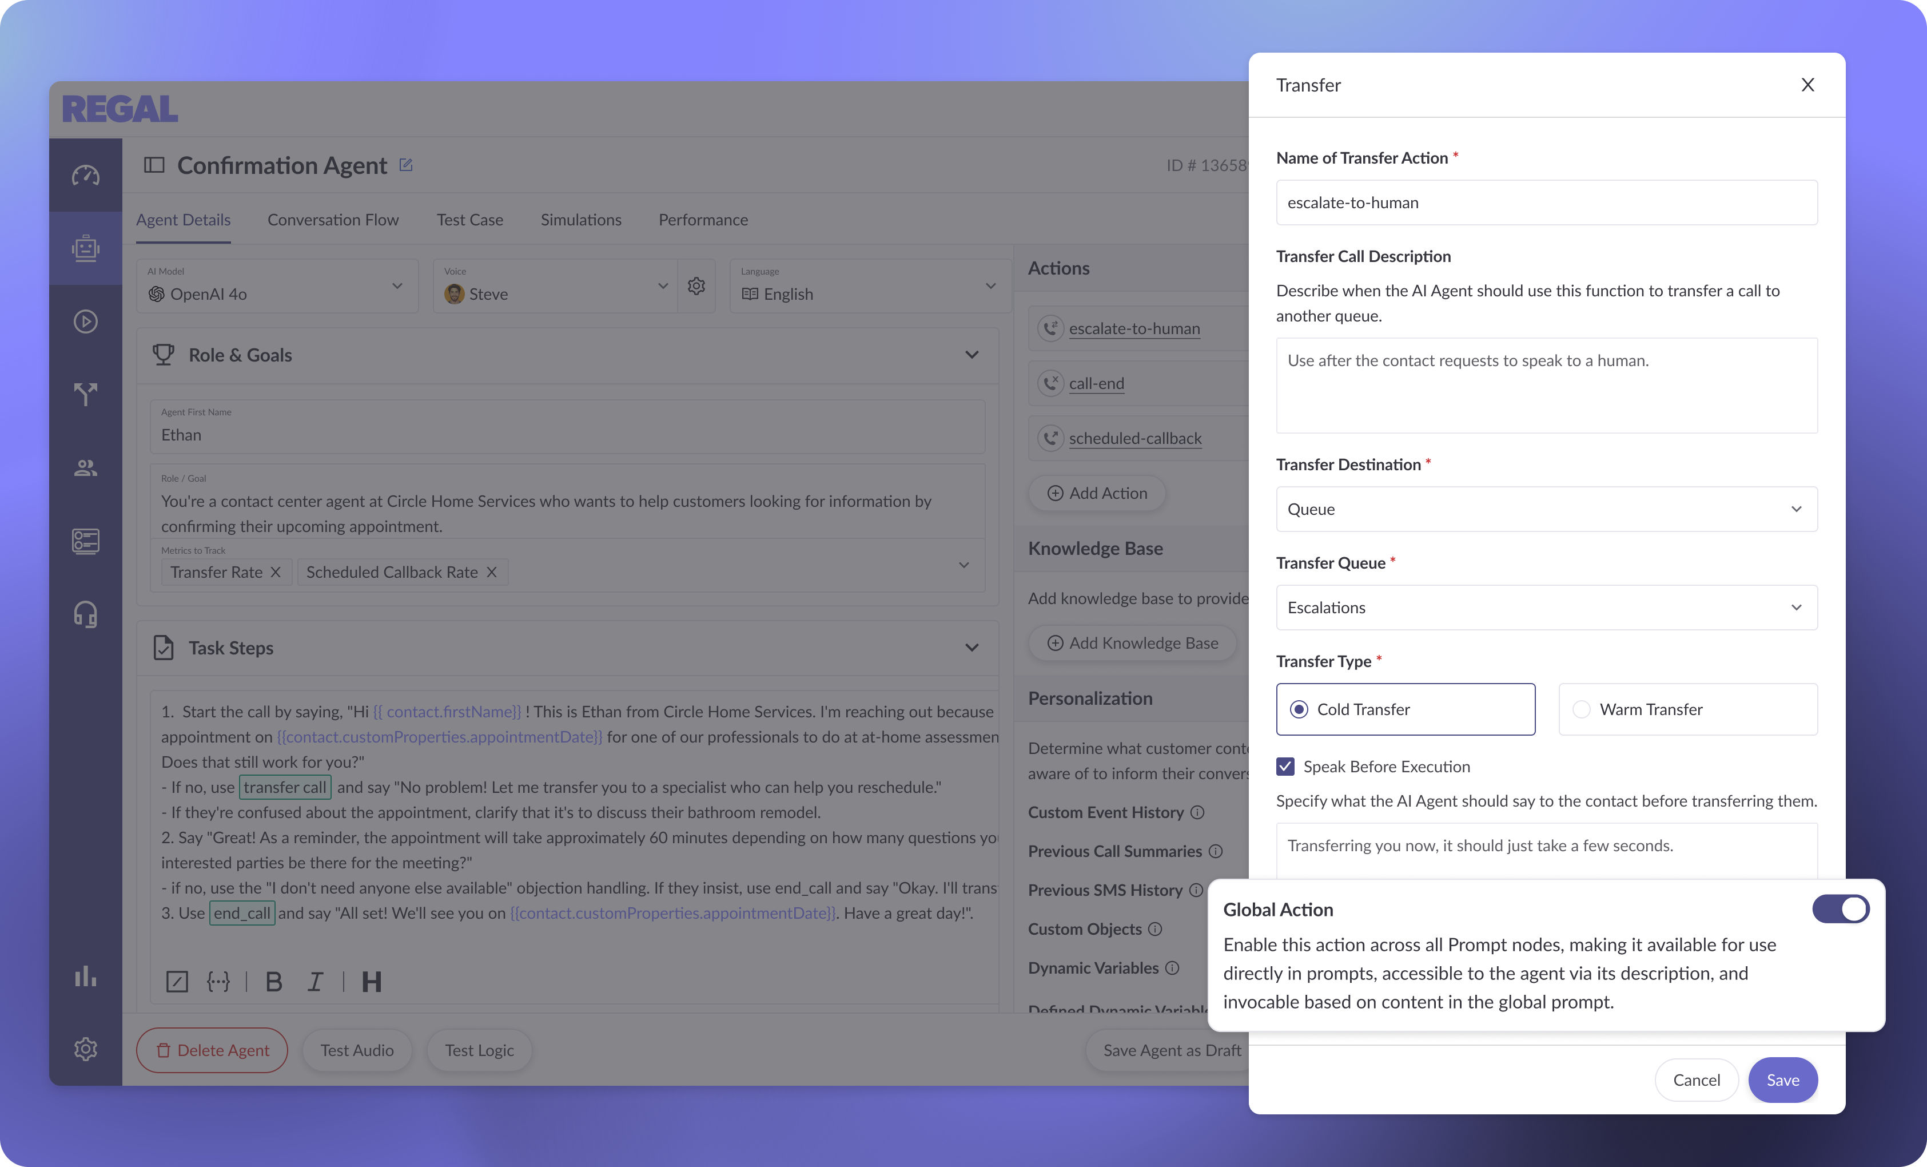This screenshot has width=1927, height=1167.
Task: Click Cancel in the Transfer panel
Action: click(x=1697, y=1080)
